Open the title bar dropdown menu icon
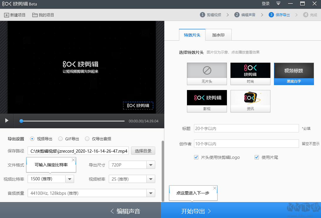 coord(278,4)
